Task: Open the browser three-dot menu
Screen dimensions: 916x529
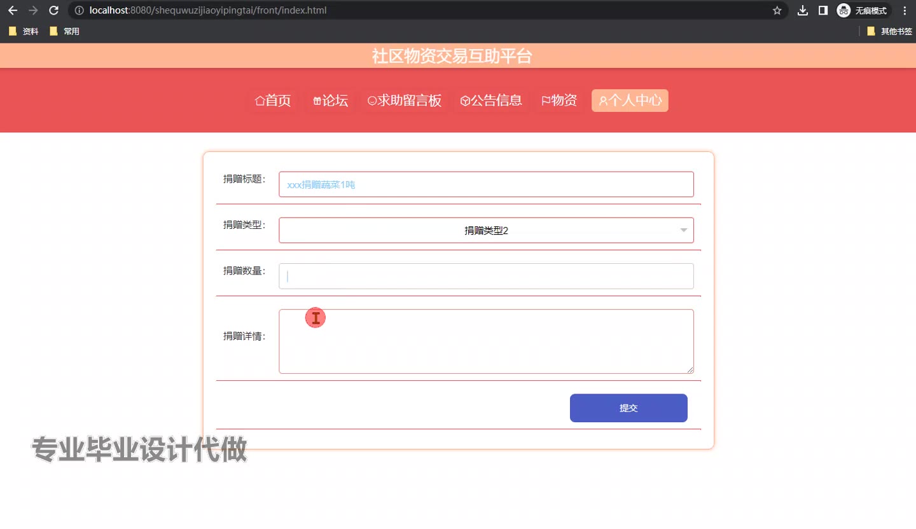Action: click(905, 10)
